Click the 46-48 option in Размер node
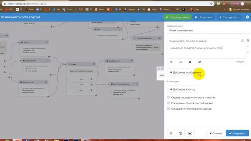Image resolution: width=251 pixels, height=141 pixels. point(81,85)
